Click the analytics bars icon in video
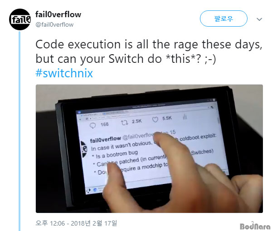The image size is (272, 231). click(185, 117)
